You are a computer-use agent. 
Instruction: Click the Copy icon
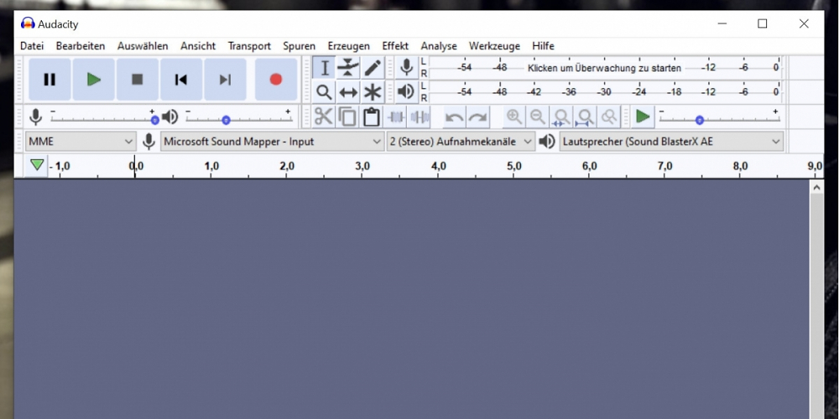348,116
